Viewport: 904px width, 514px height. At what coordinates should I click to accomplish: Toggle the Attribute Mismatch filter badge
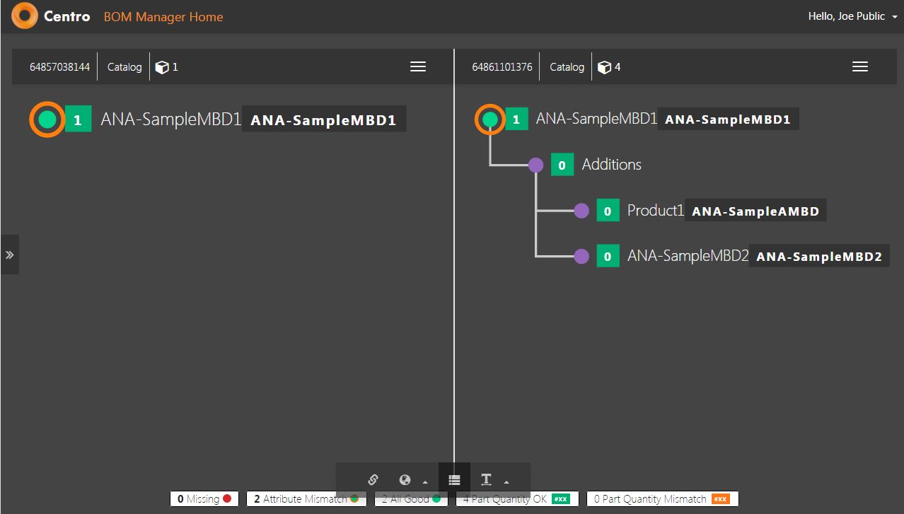306,499
